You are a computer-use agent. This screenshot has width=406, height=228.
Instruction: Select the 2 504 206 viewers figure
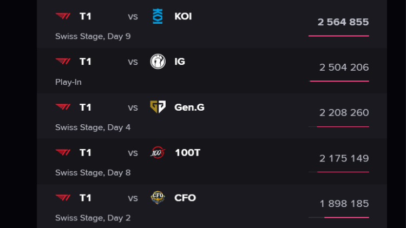tap(344, 68)
